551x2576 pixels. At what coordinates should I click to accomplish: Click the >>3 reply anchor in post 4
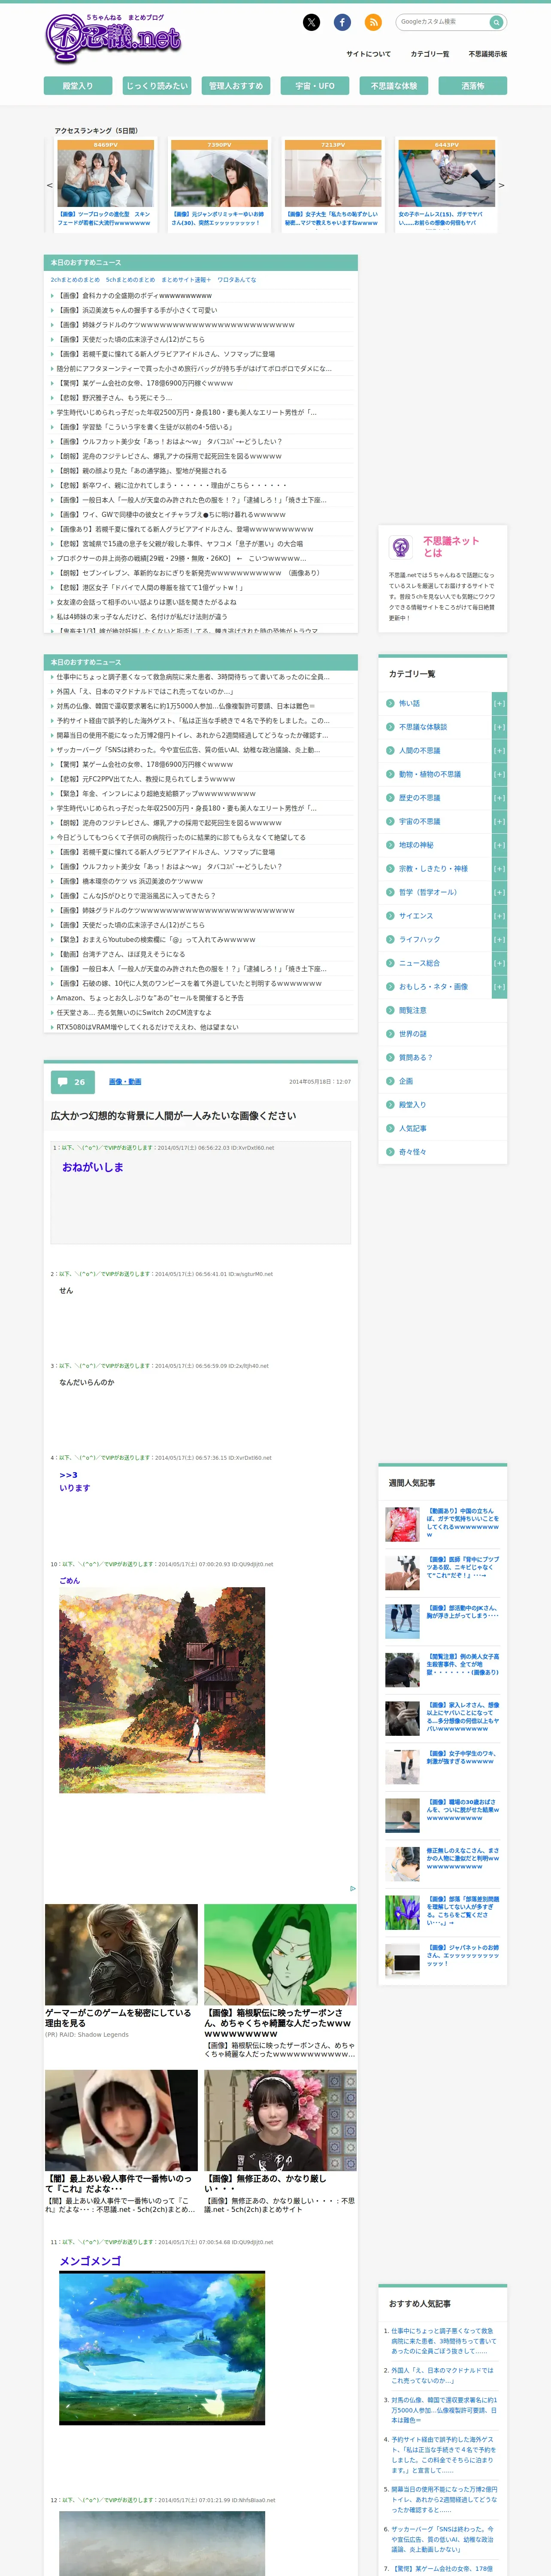tap(68, 1475)
